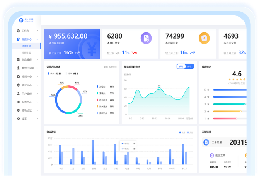This screenshot has height=176, width=259.
Task: Switch sales chart to 折线 mode
Action: pos(189,66)
